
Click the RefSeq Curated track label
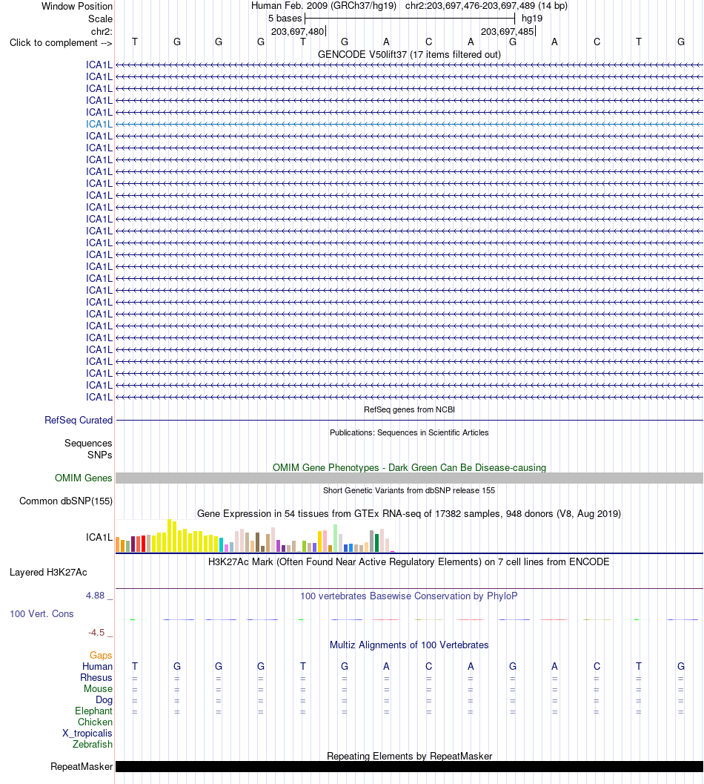pyautogui.click(x=79, y=421)
